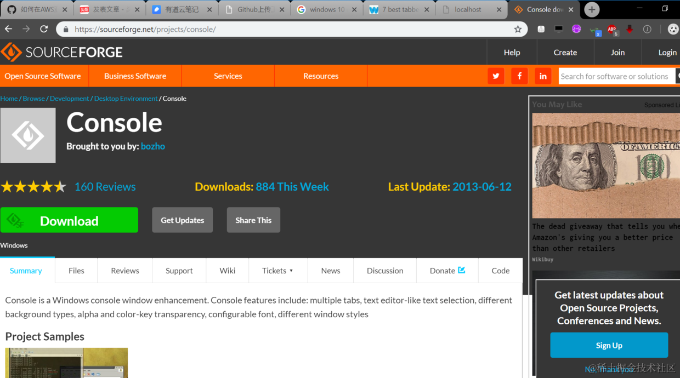Screen dimensions: 680x378
Task: Click the browser address bar
Action: point(292,29)
